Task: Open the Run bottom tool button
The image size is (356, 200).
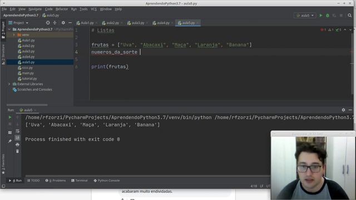Action: [x=15, y=181]
